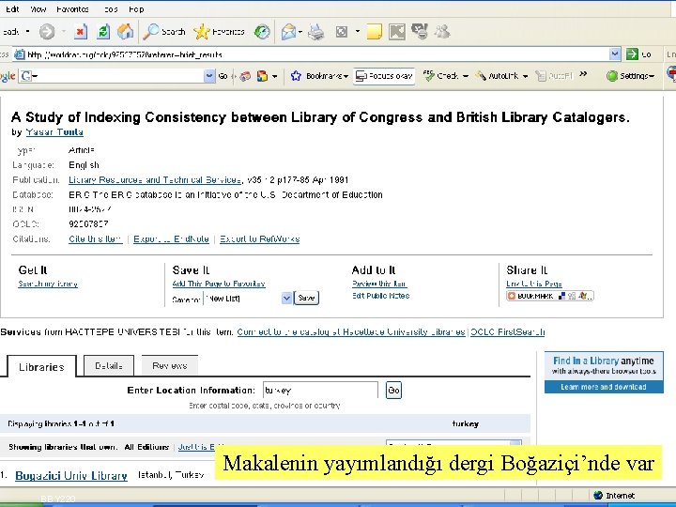Open Library Resources and Technical Services link
This screenshot has width=676, height=507.
pos(154,179)
